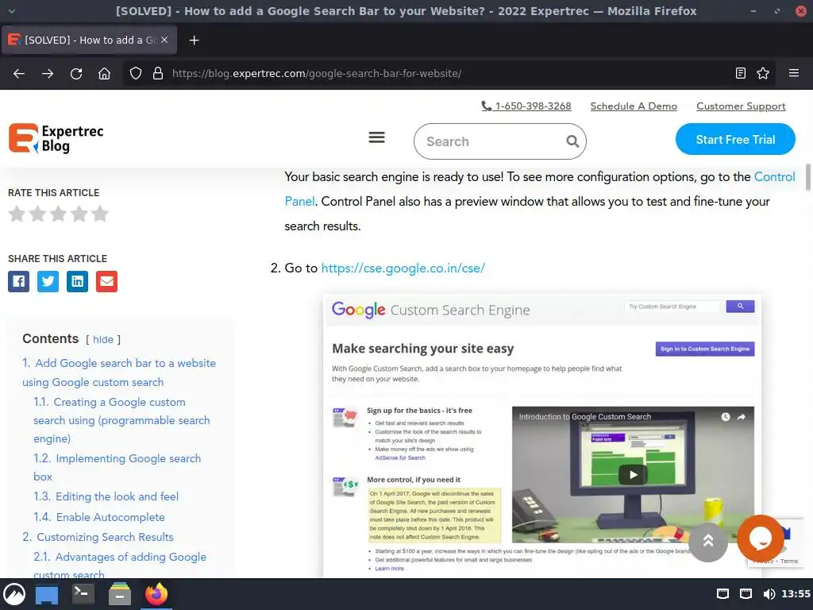The width and height of the screenshot is (813, 610).
Task: Open the system application launcher icon
Action: click(14, 594)
